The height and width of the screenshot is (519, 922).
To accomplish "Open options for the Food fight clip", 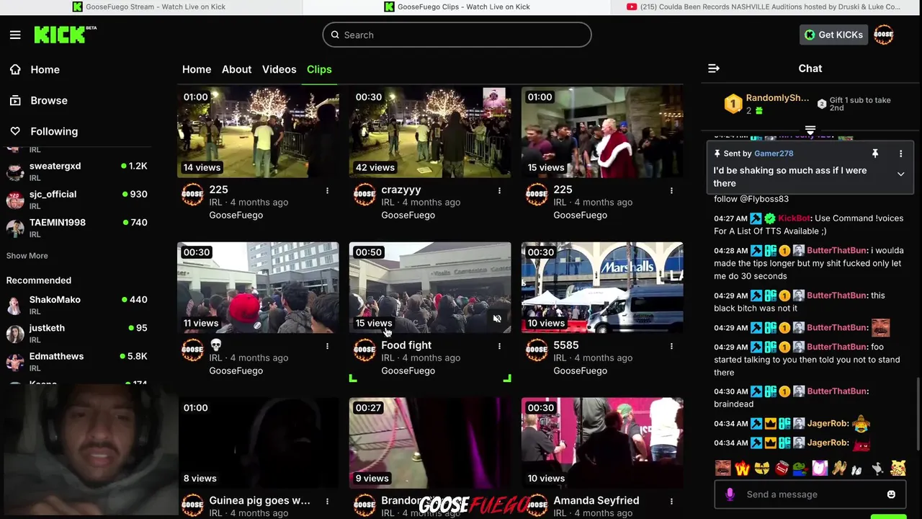I will (499, 346).
